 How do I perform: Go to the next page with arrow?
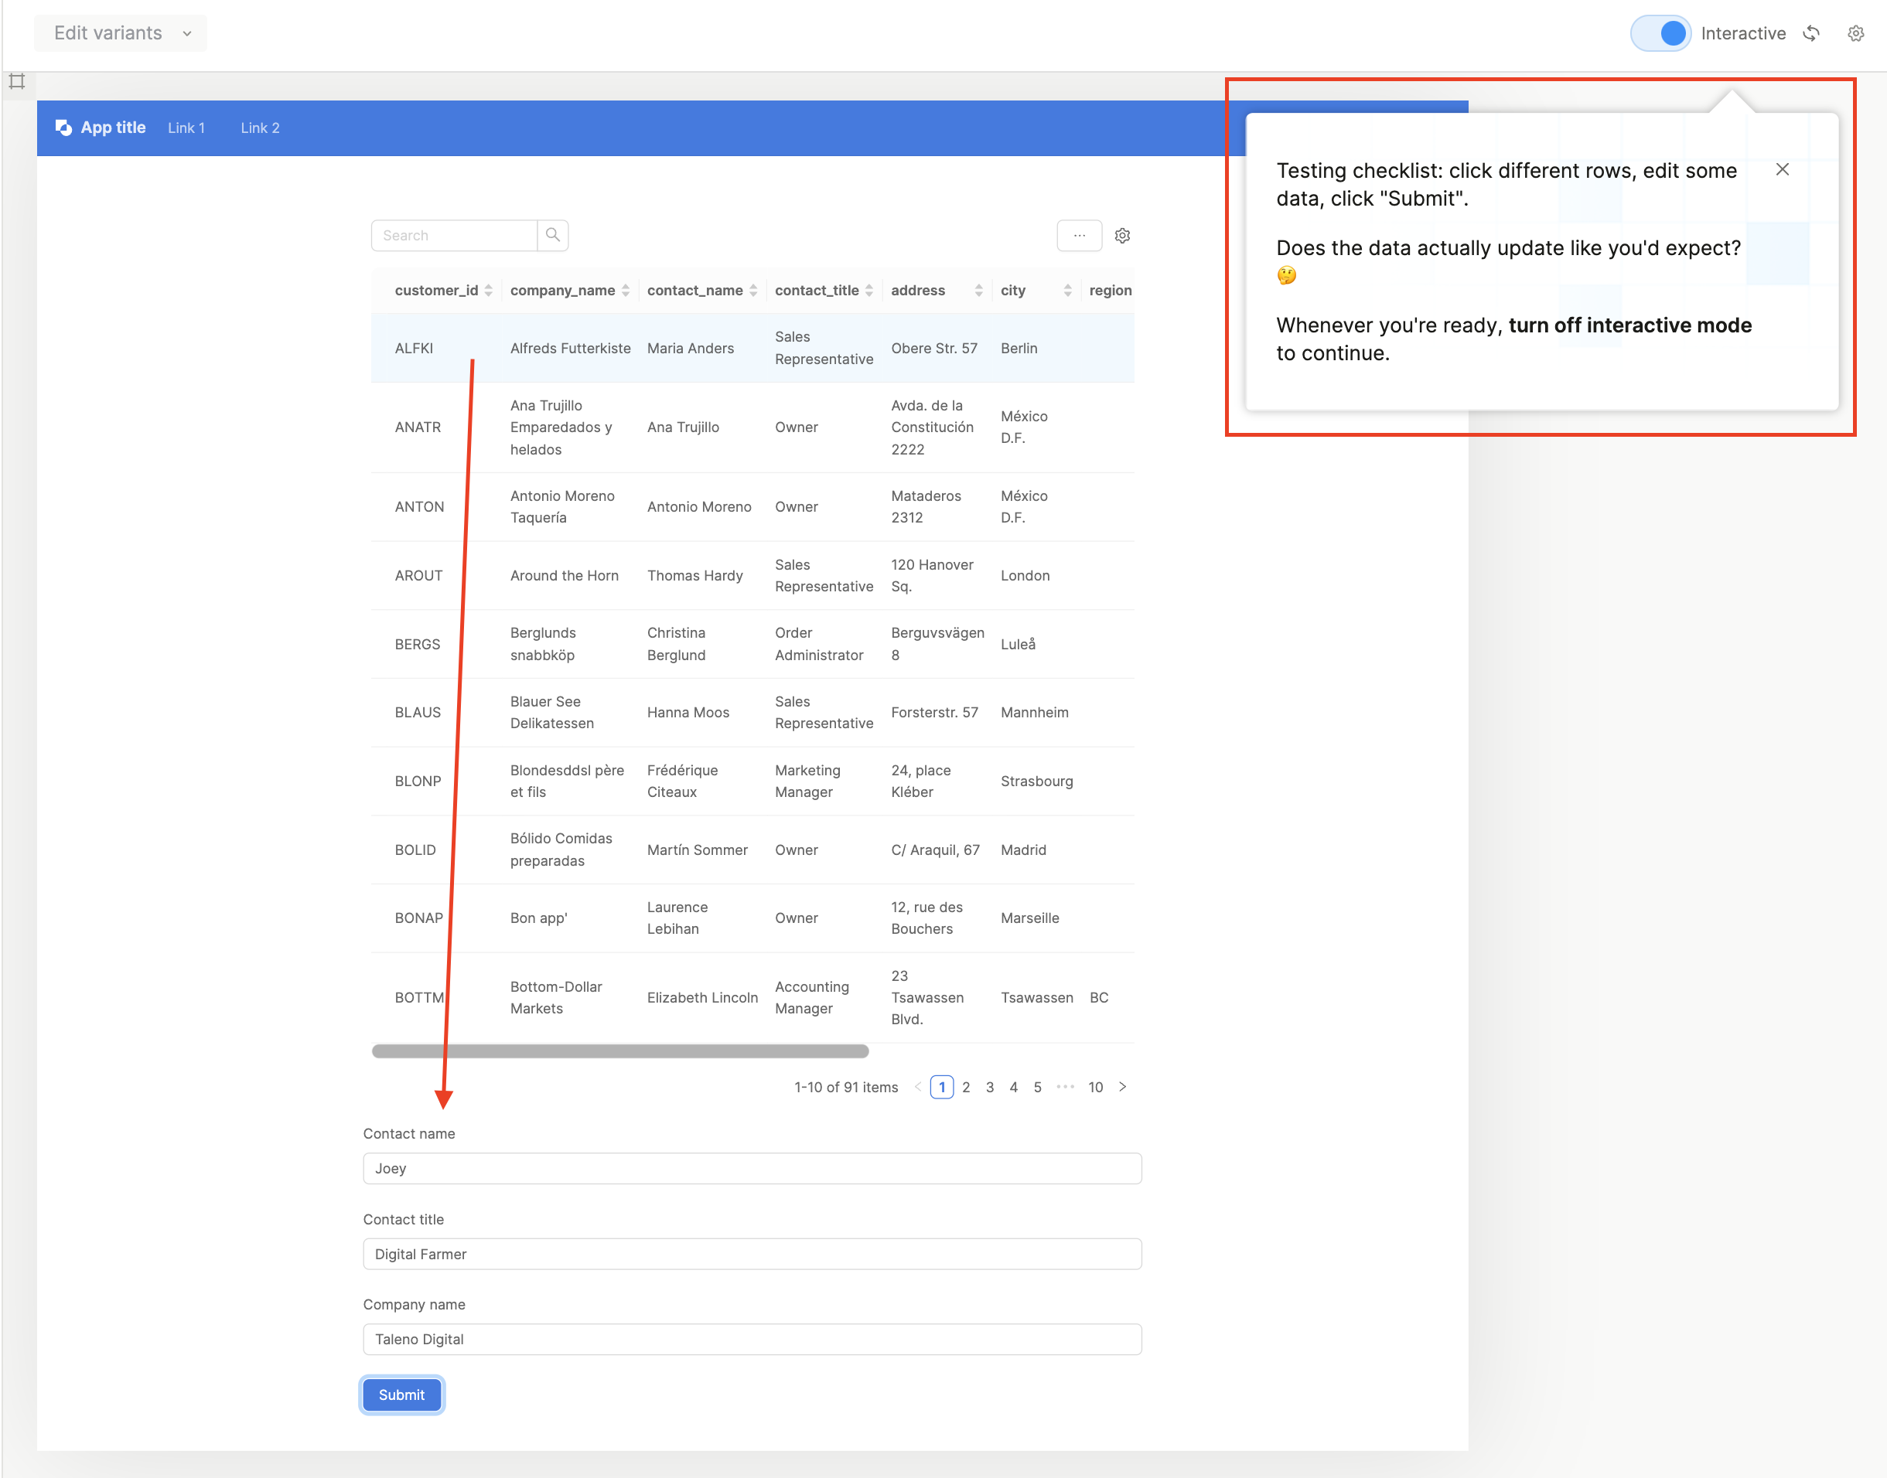click(x=1122, y=1087)
